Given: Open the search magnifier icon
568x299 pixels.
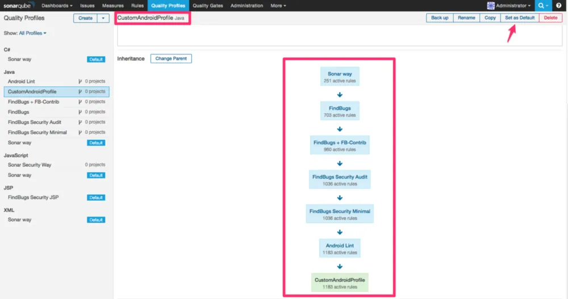Looking at the screenshot, I should point(542,6).
